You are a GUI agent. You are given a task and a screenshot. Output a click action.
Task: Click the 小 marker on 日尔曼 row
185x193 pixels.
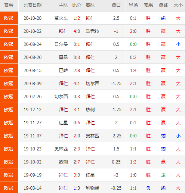click(x=178, y=44)
